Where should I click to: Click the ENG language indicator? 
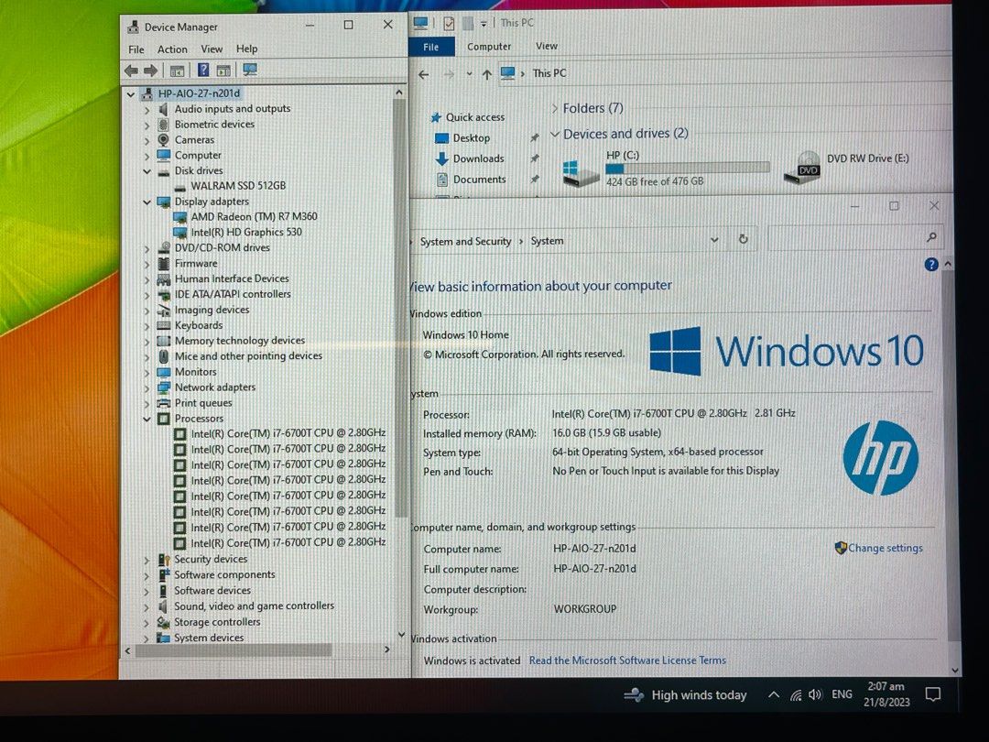(842, 694)
